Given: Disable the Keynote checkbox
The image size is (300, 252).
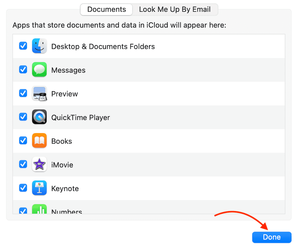Looking at the screenshot, I should (23, 188).
